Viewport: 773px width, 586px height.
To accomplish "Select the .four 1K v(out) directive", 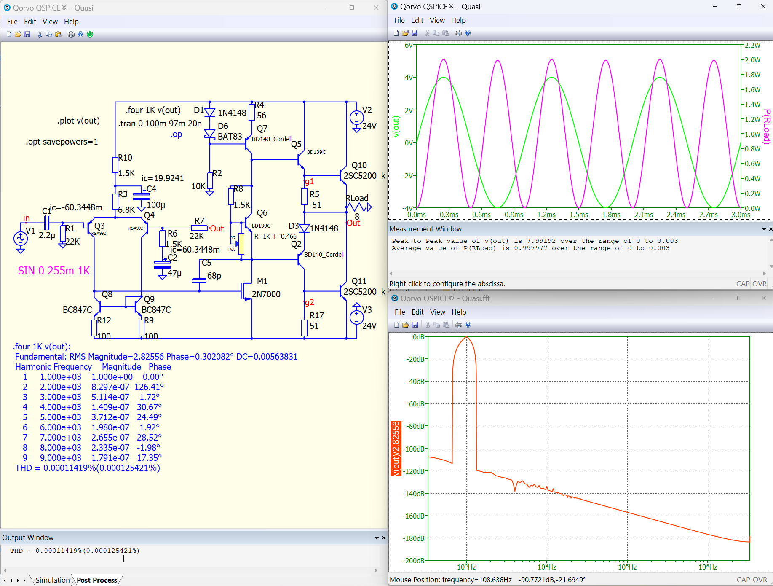I will click(x=153, y=110).
